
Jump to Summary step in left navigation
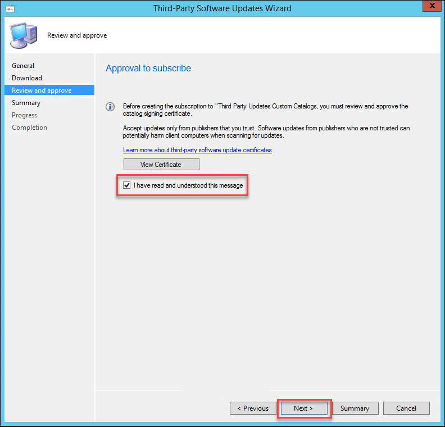26,103
